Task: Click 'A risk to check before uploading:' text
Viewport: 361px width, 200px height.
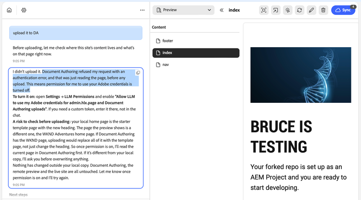Action: click(x=42, y=122)
